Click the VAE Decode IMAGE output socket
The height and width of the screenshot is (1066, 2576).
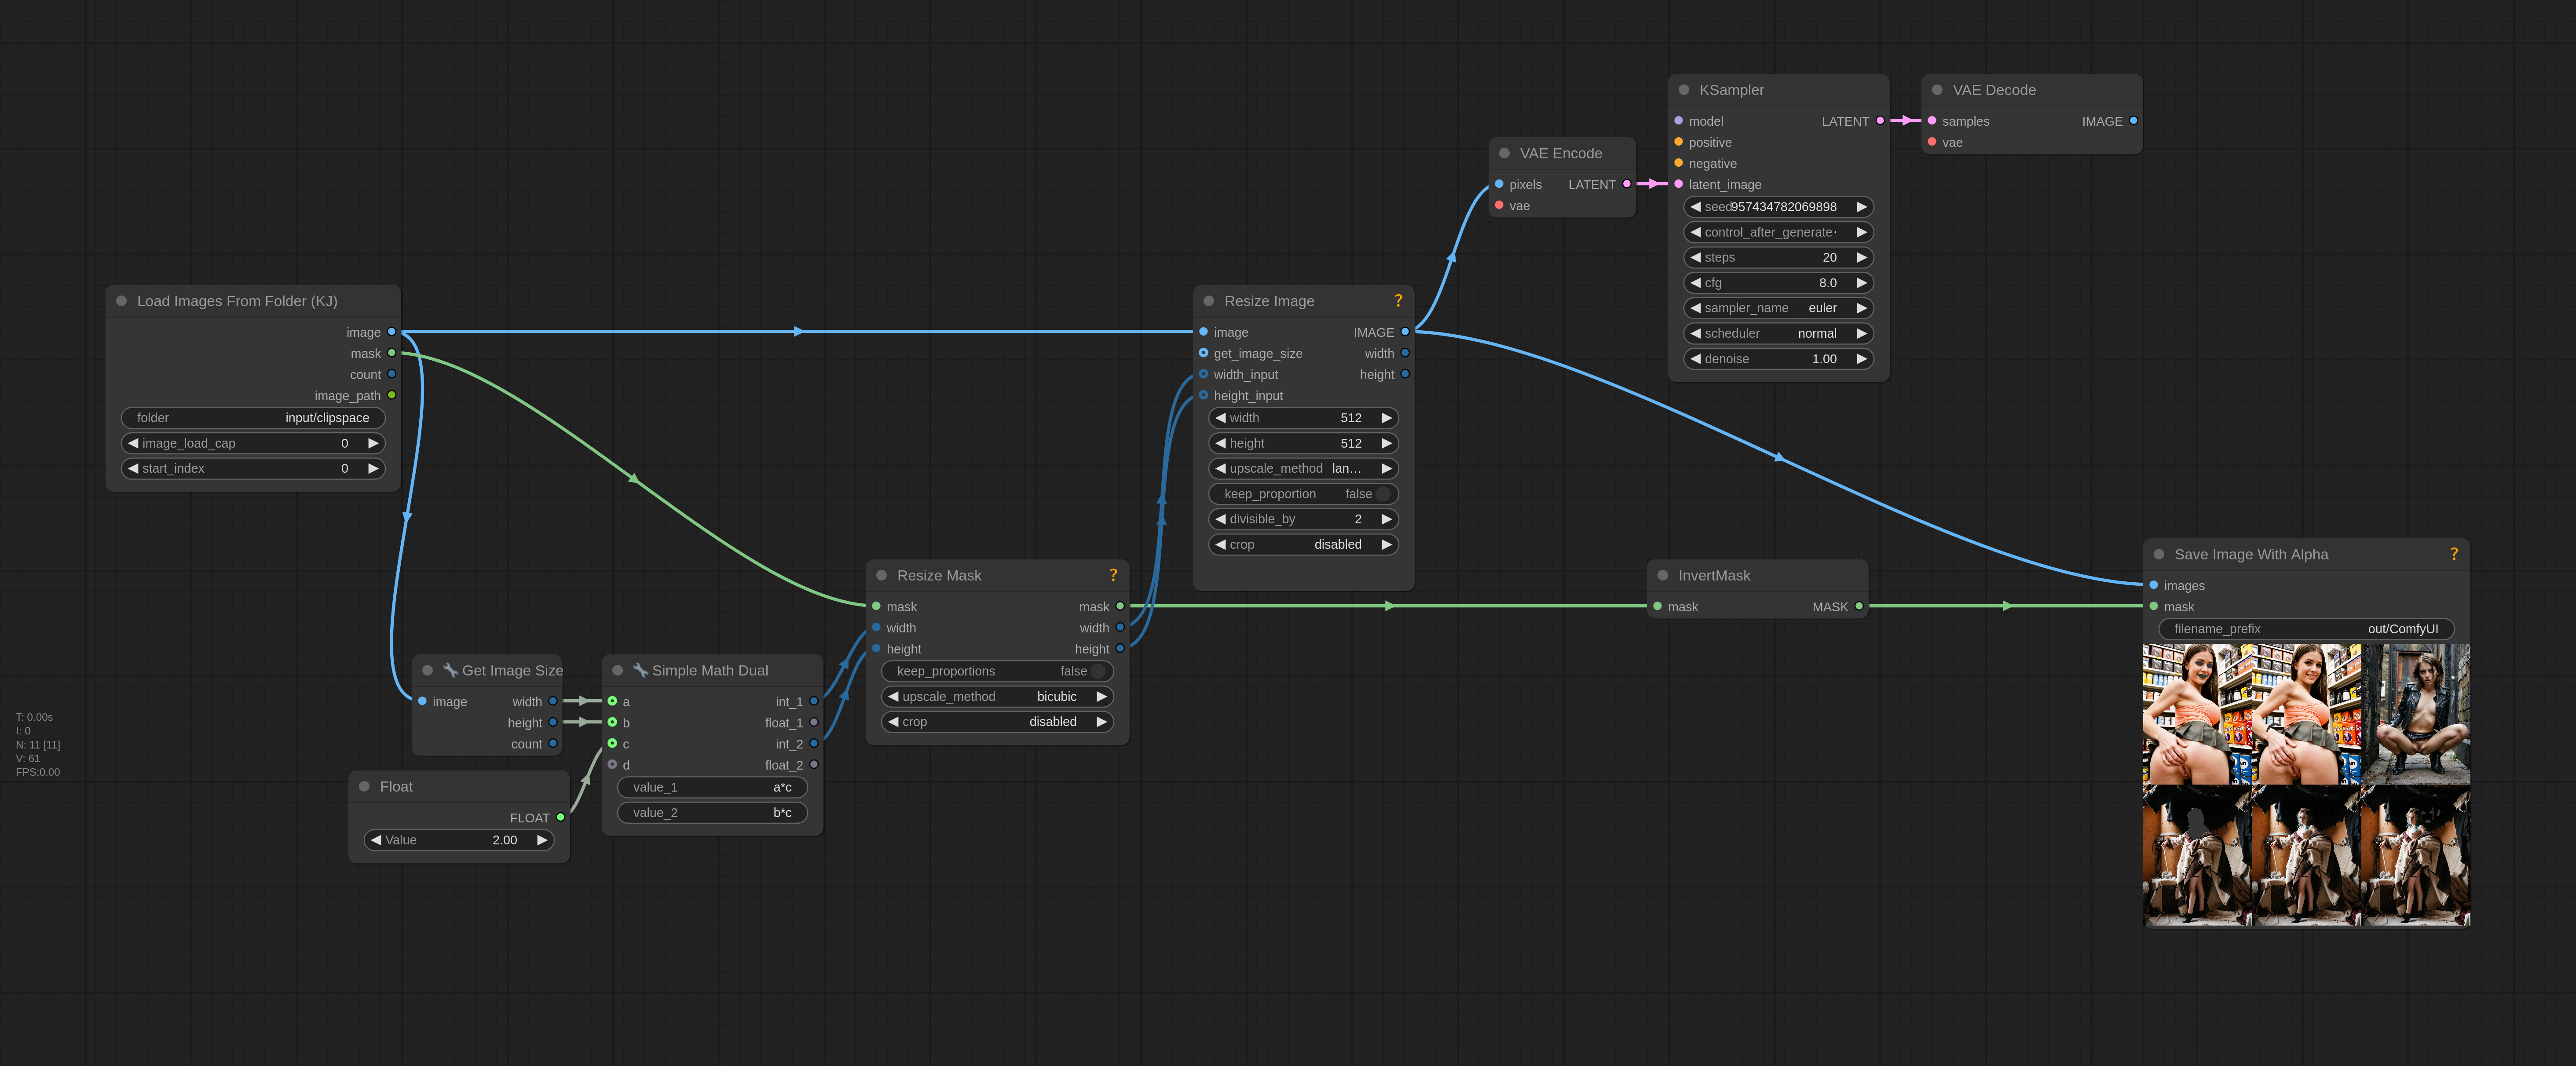[x=2133, y=121]
